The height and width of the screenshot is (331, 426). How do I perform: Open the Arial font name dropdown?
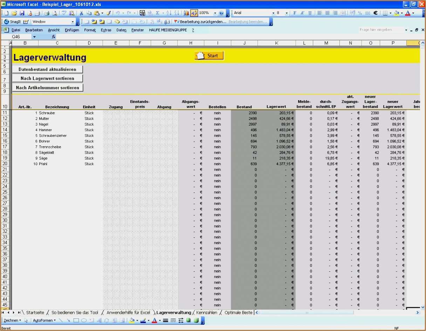pos(273,13)
